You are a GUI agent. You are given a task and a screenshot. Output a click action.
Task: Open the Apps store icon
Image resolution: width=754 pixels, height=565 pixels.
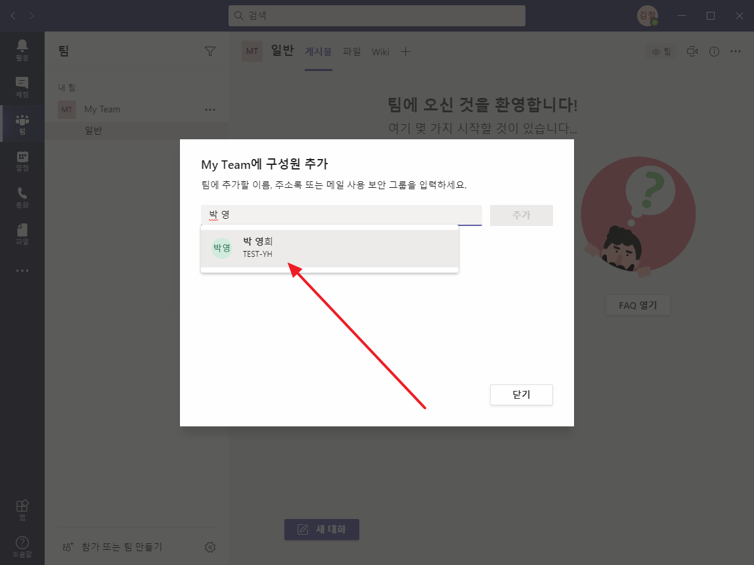(22, 510)
